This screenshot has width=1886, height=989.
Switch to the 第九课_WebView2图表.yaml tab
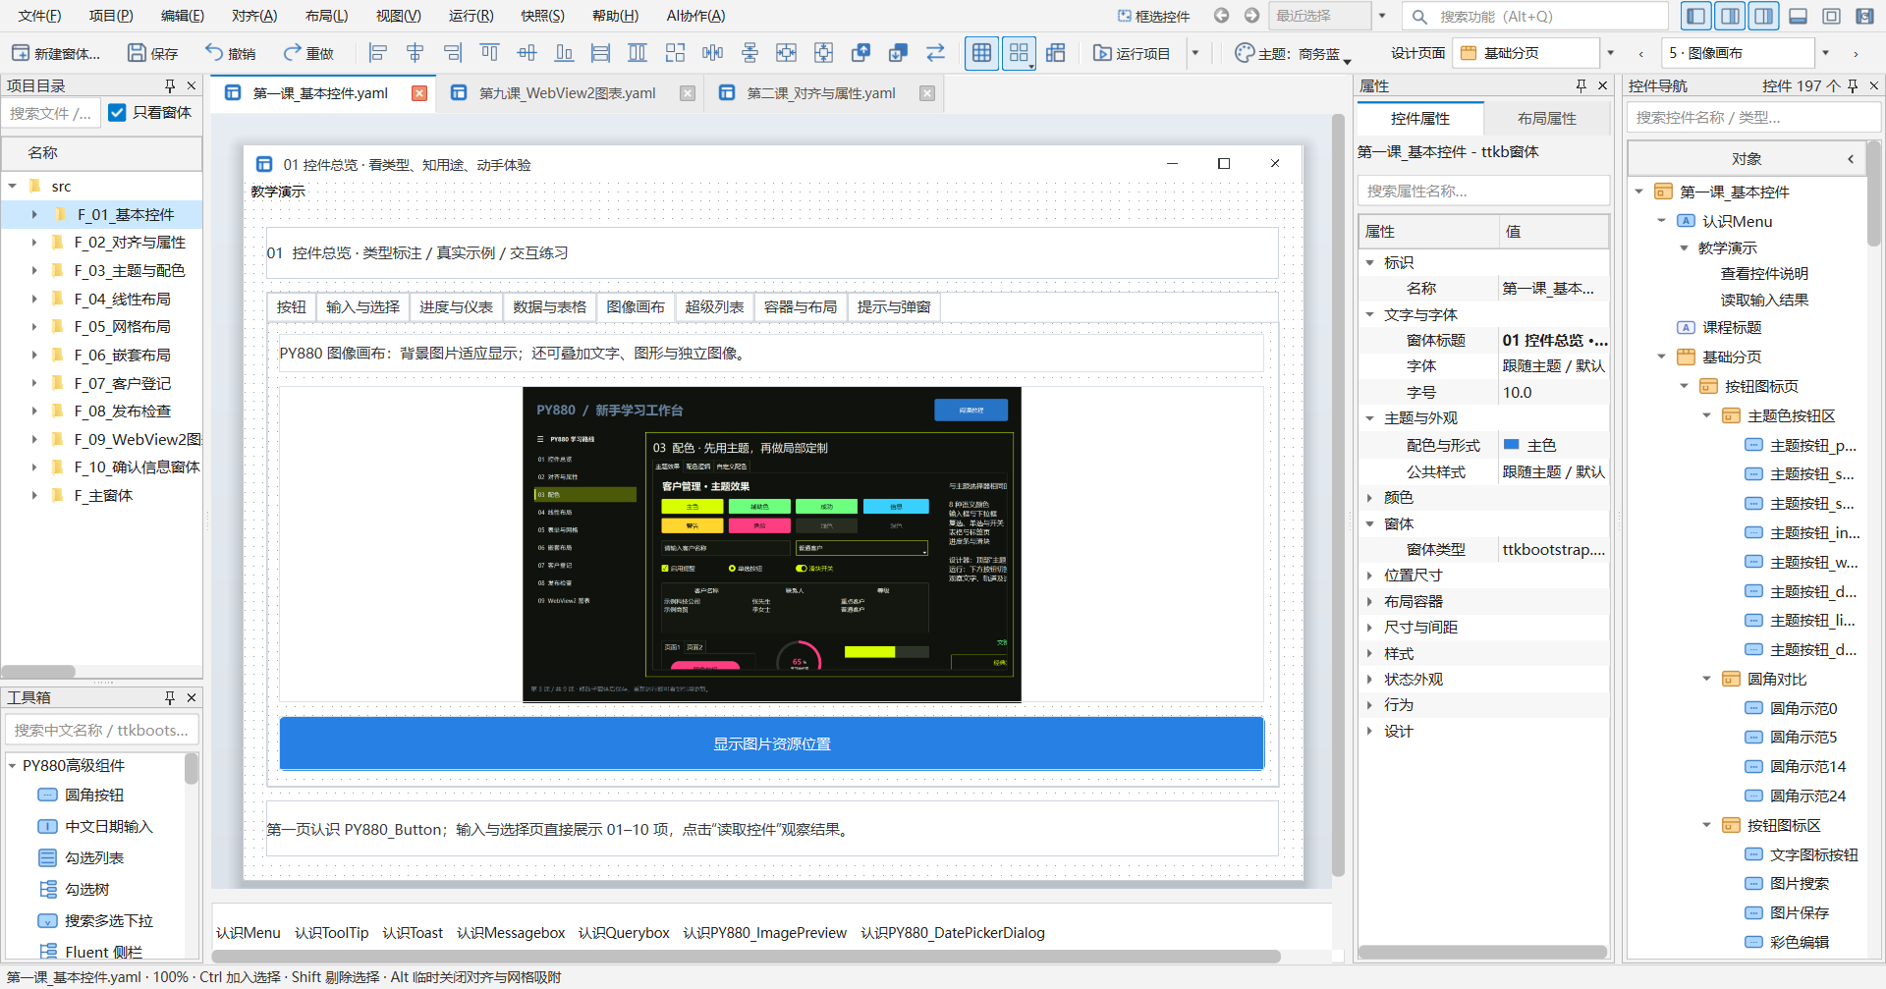point(567,93)
